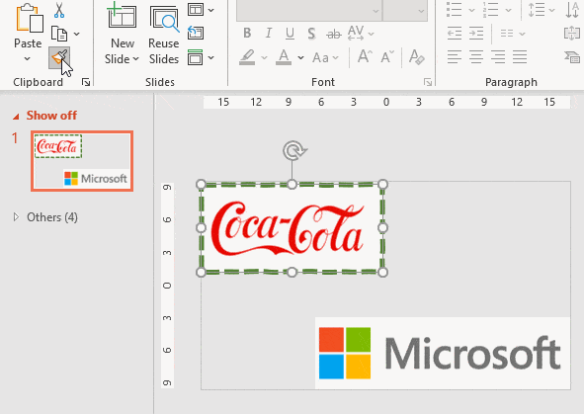Justify the text alignment
The image size is (584, 414).
(x=520, y=57)
